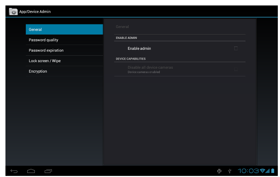
Task: Tap the Back navigation arrow
Action: (x=14, y=171)
